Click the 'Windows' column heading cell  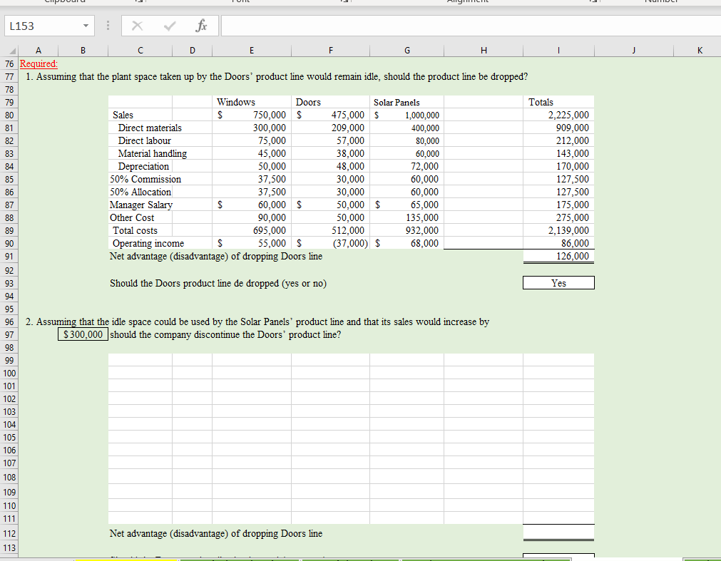click(x=252, y=103)
